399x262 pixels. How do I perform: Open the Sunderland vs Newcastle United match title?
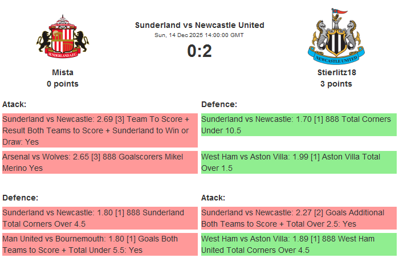pyautogui.click(x=199, y=25)
